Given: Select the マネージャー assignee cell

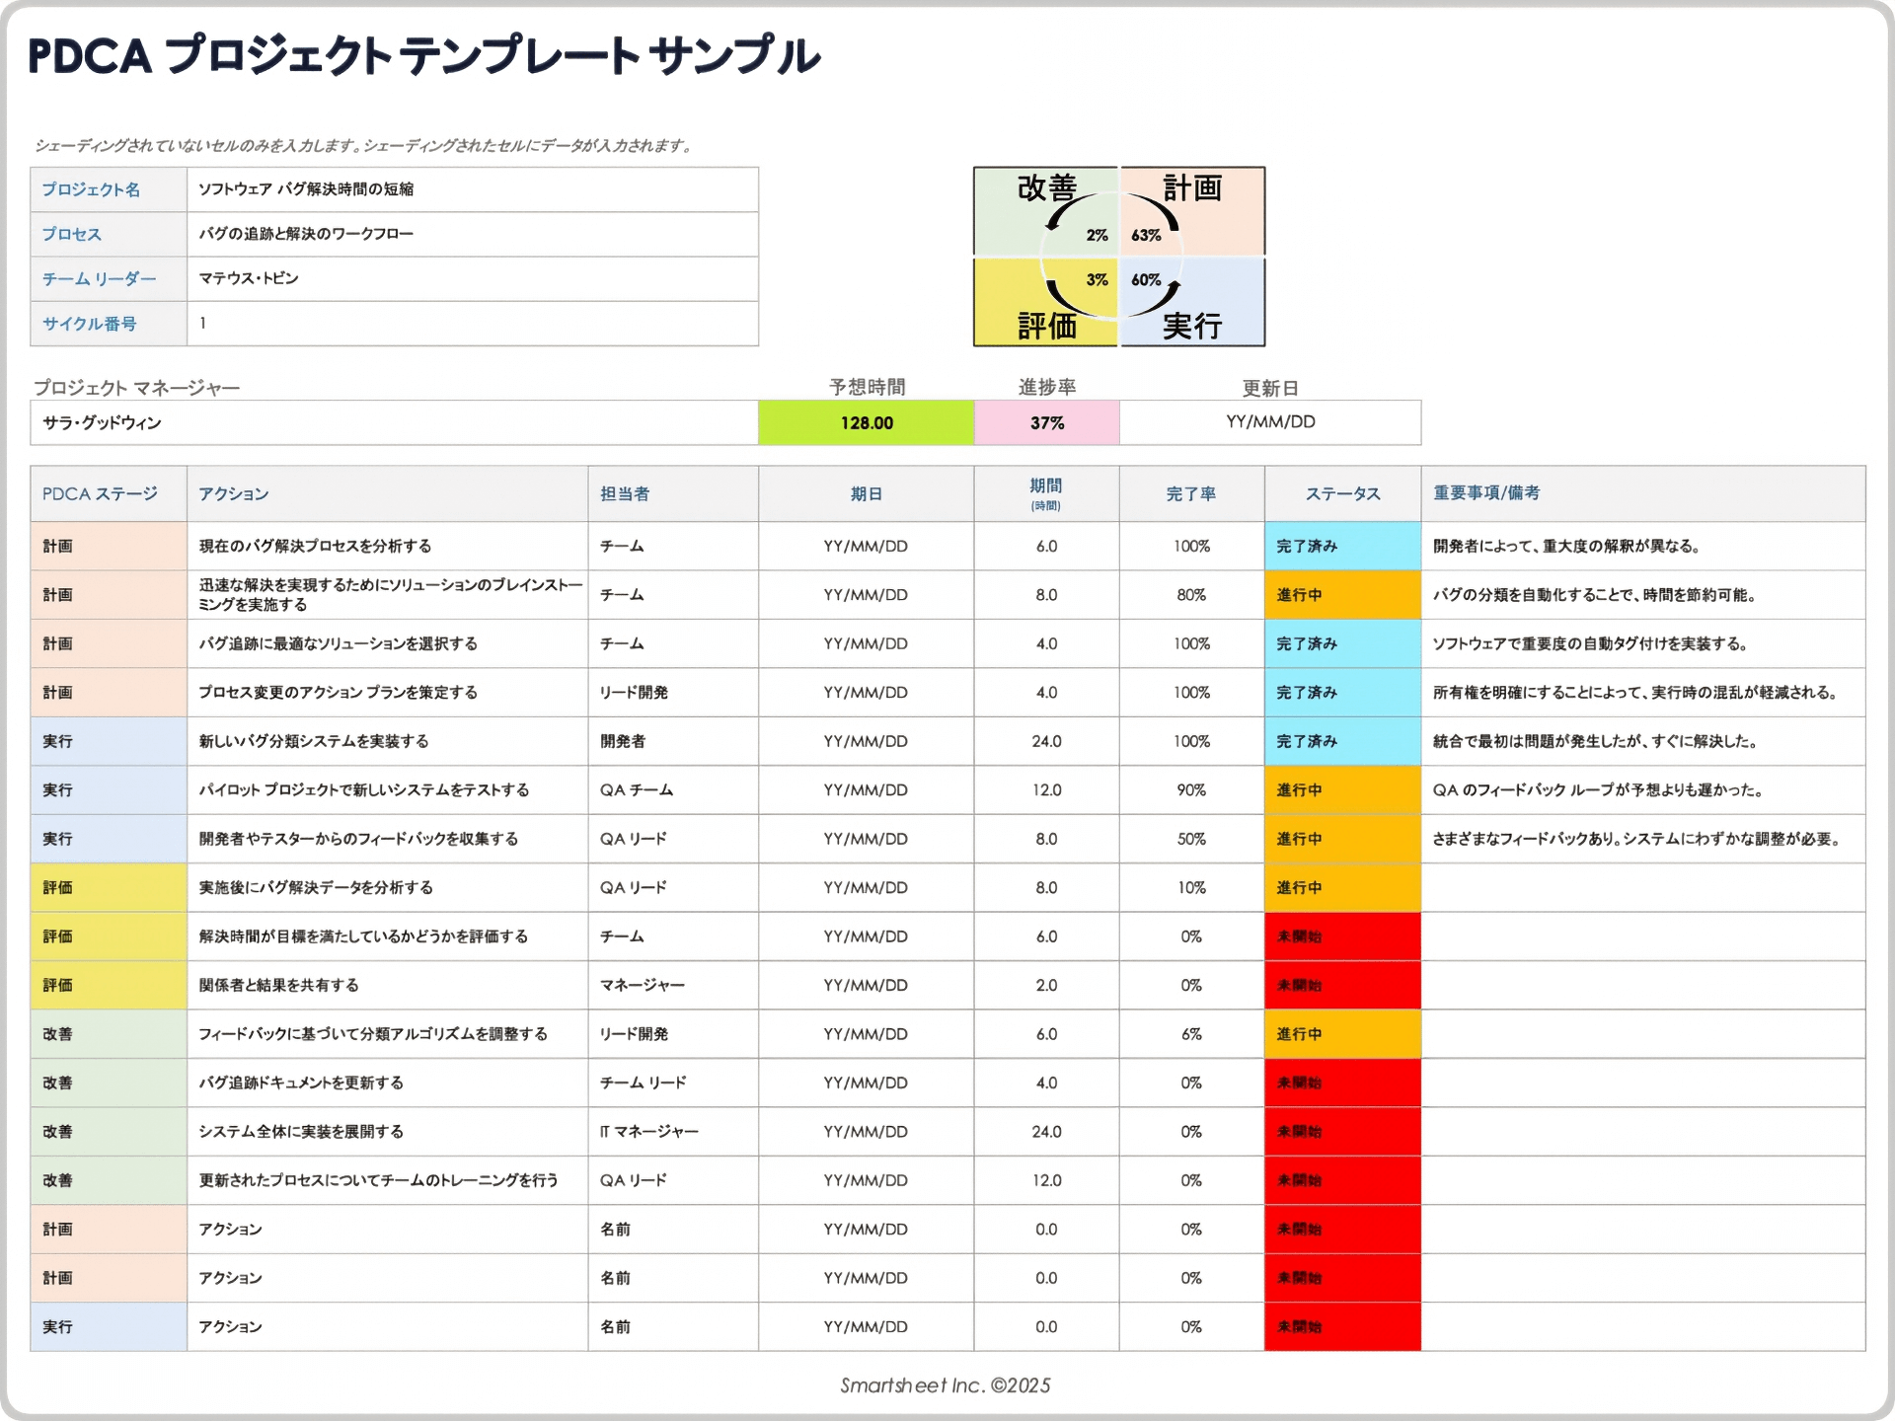Looking at the screenshot, I should tap(673, 985).
